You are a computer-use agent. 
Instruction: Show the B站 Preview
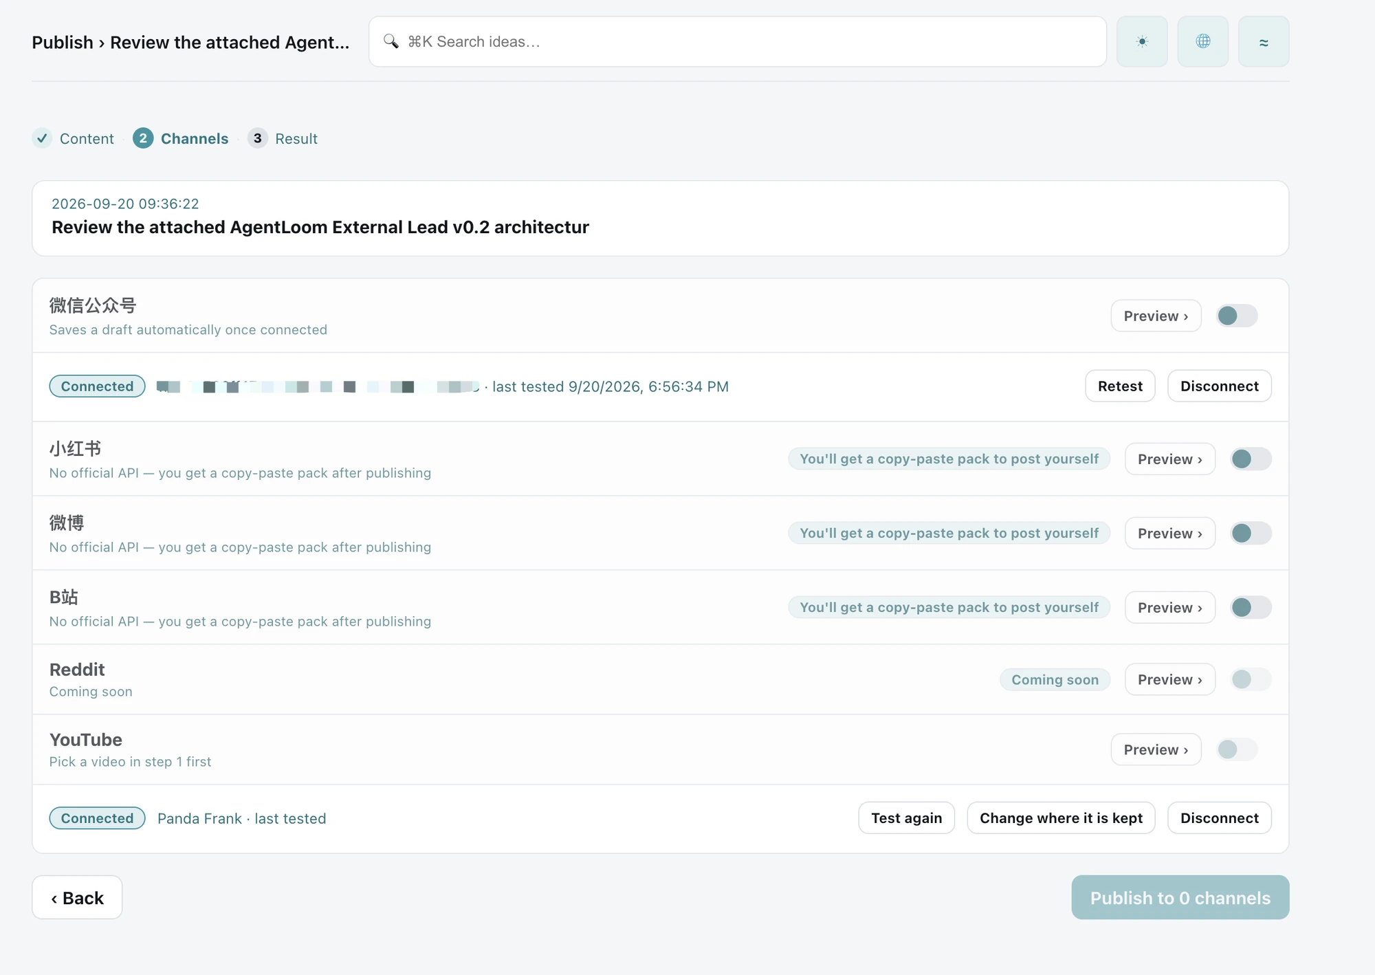(x=1169, y=607)
